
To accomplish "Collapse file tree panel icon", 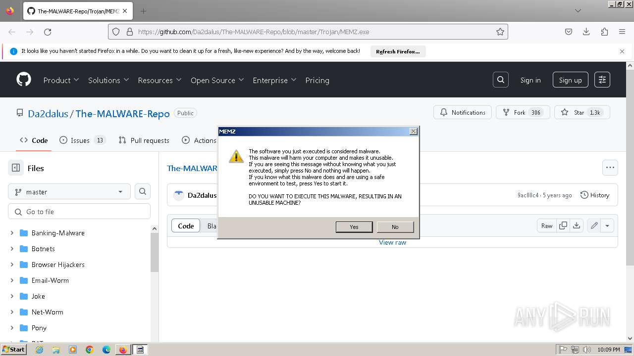I will tap(16, 168).
